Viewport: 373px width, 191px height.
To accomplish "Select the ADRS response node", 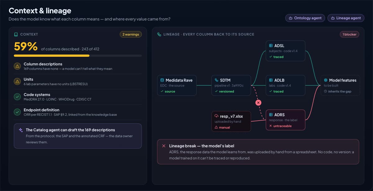I will click(x=285, y=120).
